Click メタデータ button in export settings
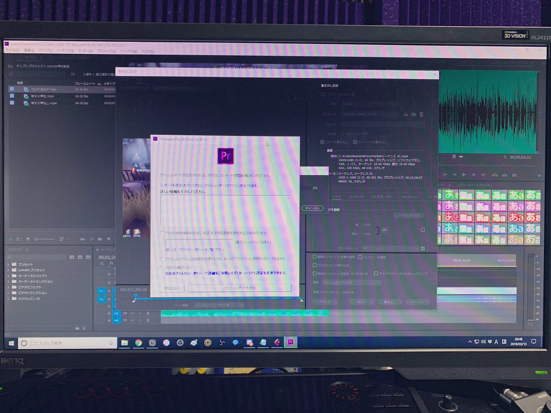 325,302
